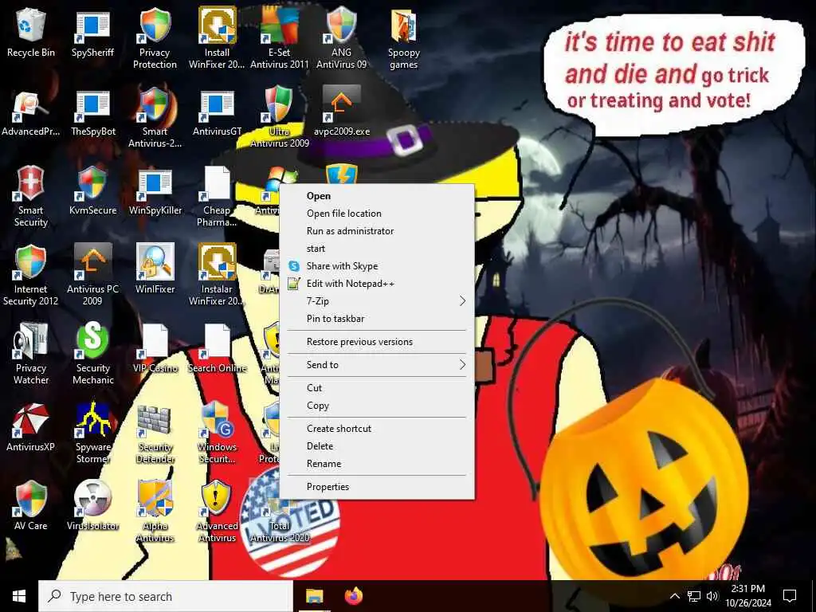
Task: Click the volume speaker tray icon
Action: tap(712, 596)
